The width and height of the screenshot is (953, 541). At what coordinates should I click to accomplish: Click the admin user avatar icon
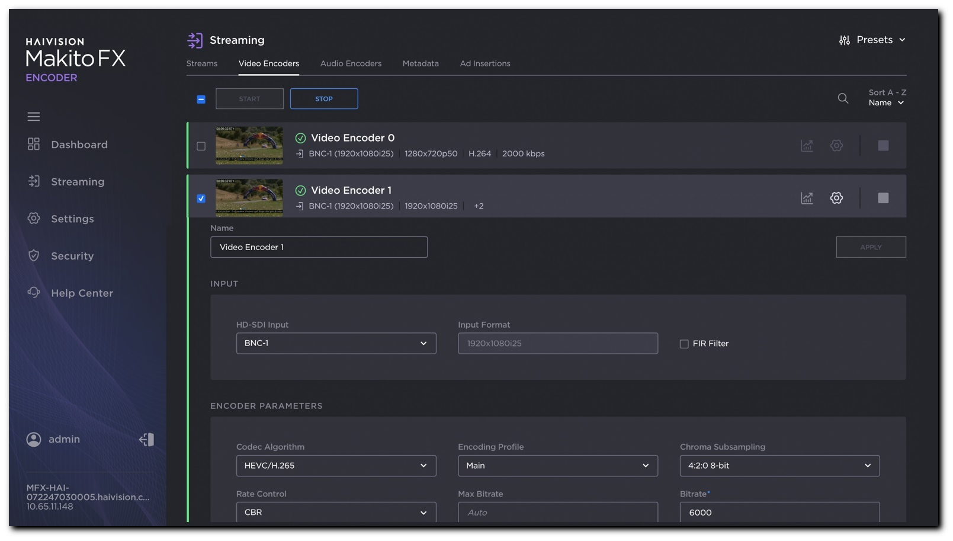click(34, 439)
